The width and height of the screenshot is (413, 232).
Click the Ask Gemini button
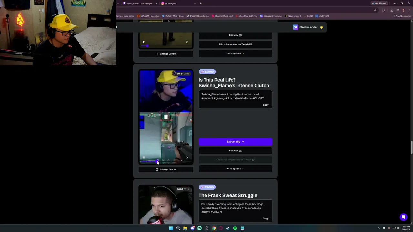(x=379, y=3)
